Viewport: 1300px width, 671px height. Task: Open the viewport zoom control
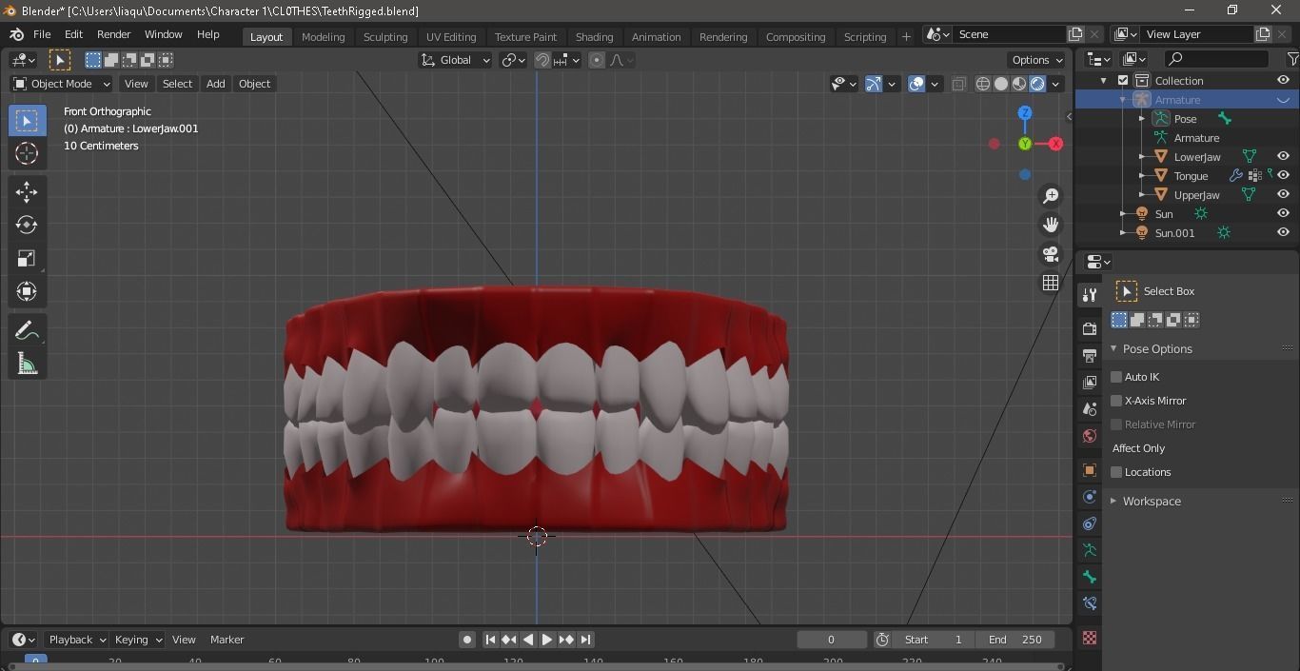(x=1050, y=195)
